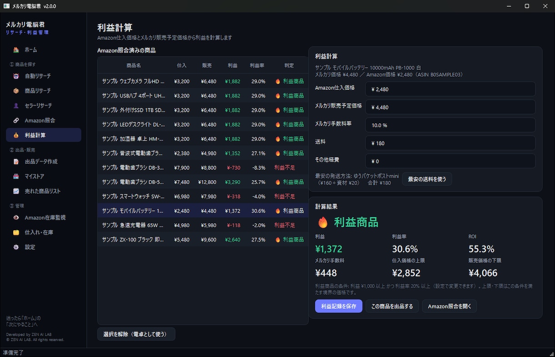Click the その他経費 input field
The height and width of the screenshot is (357, 555).
click(450, 161)
